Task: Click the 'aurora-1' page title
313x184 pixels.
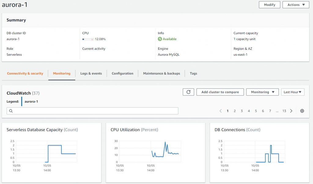Action: [15, 4]
